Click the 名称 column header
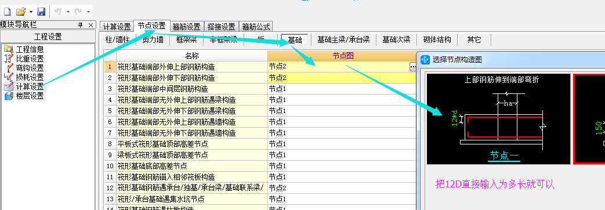605x210 pixels. (192, 56)
